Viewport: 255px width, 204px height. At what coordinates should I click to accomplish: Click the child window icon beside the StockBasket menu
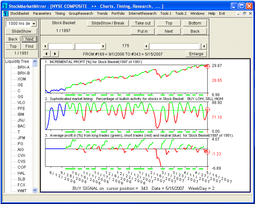point(6,13)
